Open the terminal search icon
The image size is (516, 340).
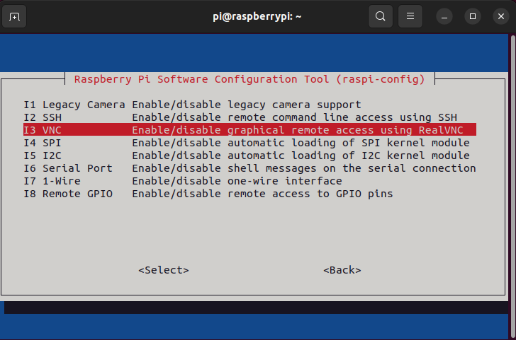tap(381, 16)
